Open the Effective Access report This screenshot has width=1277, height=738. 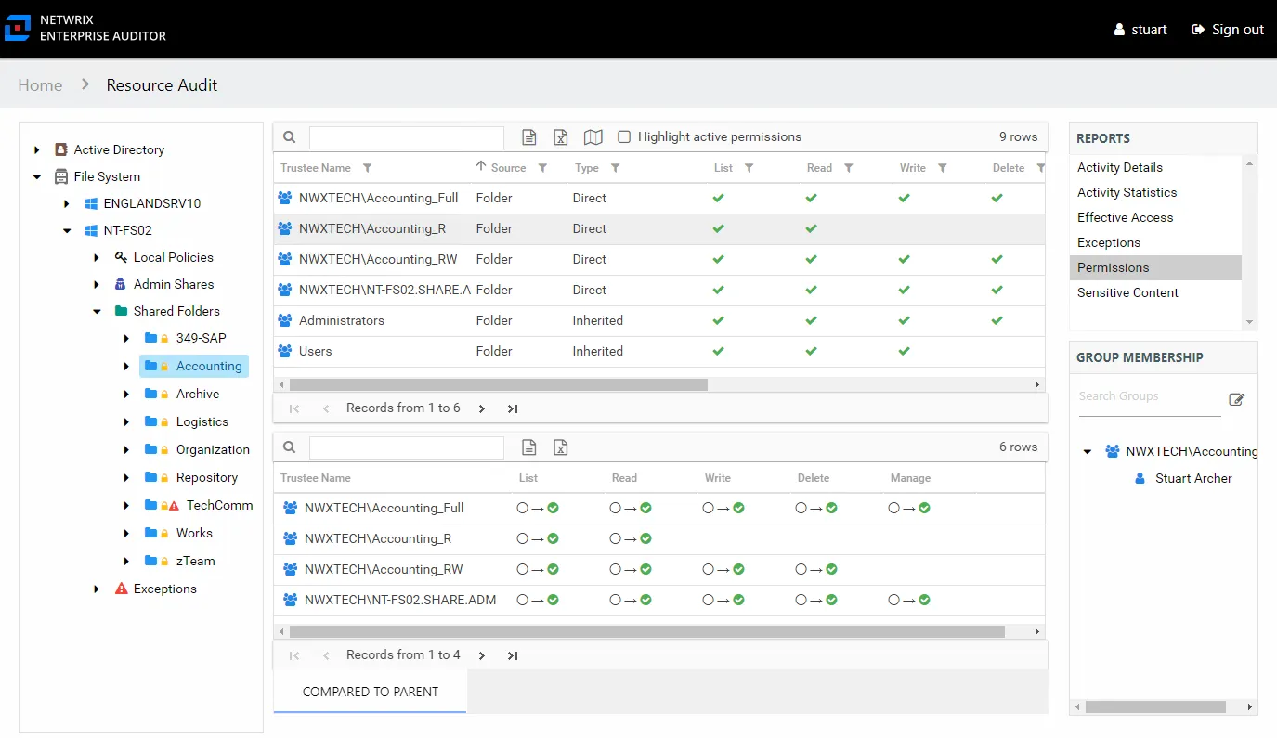coord(1125,217)
